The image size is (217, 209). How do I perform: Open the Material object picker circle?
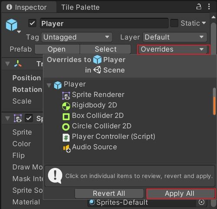201,202
